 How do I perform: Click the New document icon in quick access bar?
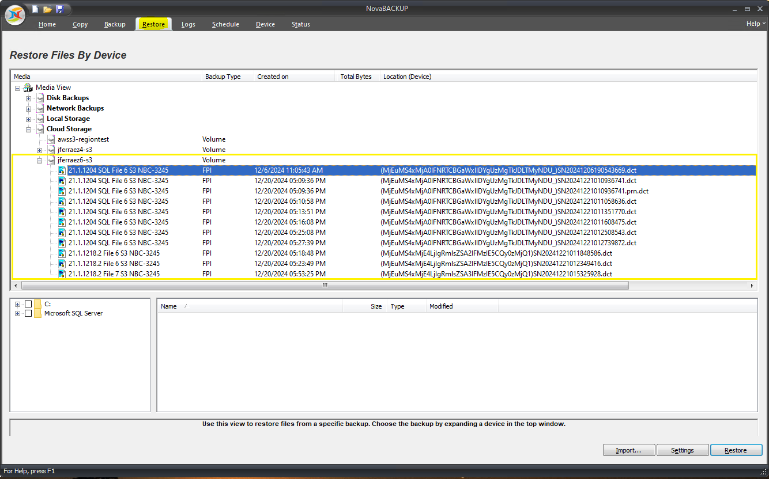coord(36,9)
